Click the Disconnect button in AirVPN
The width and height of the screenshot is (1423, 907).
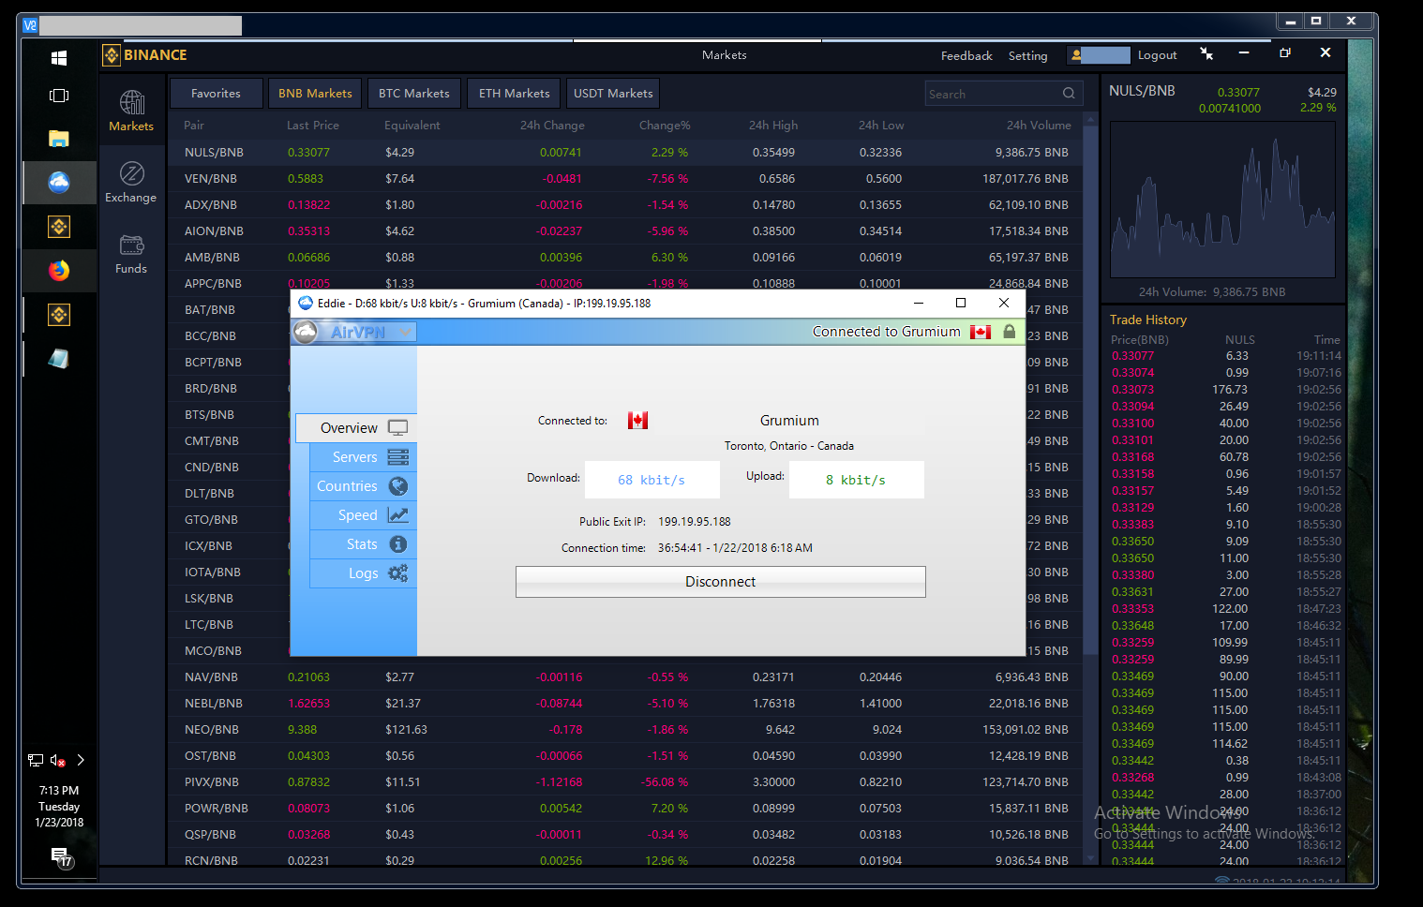720,582
